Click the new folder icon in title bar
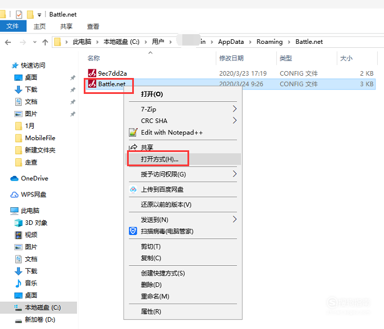The height and width of the screenshot is (329, 384). tap(30, 15)
